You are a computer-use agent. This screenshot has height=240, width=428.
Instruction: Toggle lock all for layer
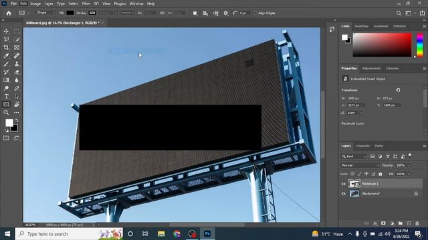pyautogui.click(x=381, y=174)
